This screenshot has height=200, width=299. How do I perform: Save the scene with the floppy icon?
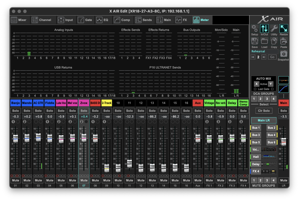click(255, 41)
